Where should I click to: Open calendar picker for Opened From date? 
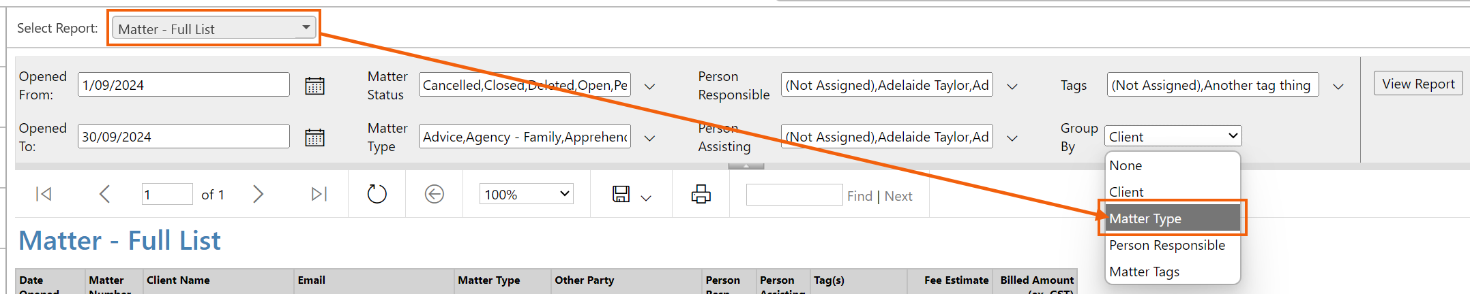(314, 86)
